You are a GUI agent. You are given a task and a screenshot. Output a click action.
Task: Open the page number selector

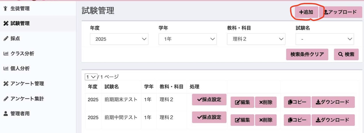pos(91,77)
